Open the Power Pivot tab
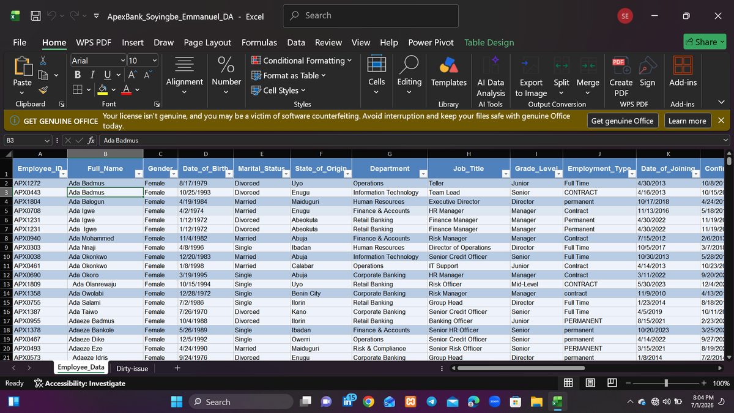The width and height of the screenshot is (734, 413). 431,42
